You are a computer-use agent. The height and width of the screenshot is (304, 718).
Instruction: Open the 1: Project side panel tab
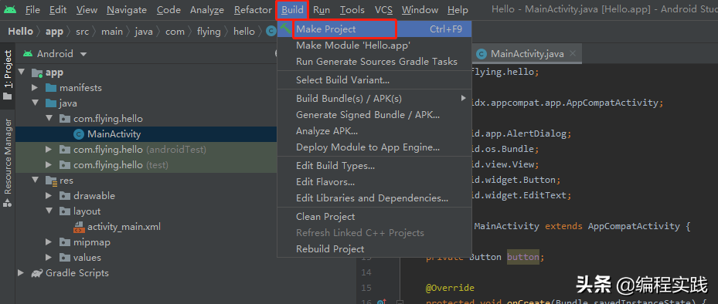tap(7, 75)
